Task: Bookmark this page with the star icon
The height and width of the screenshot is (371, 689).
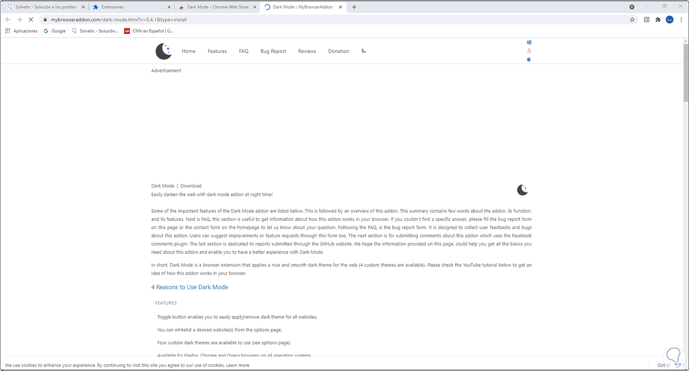Action: [x=632, y=20]
